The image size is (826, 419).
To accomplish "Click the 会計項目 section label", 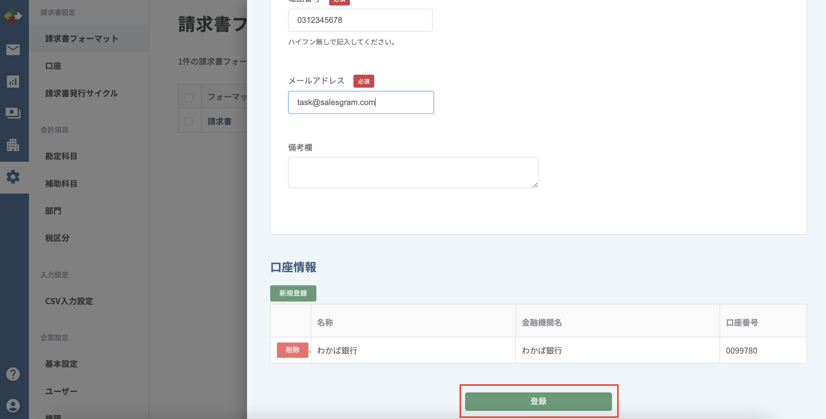I will pyautogui.click(x=54, y=130).
